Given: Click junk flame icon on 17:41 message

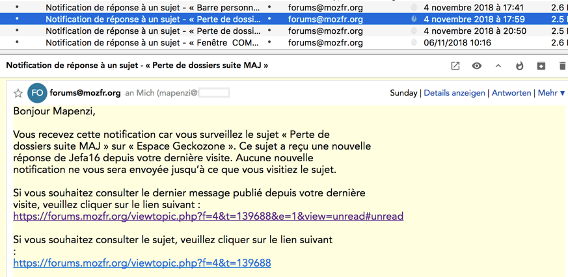Looking at the screenshot, I should click(x=414, y=8).
